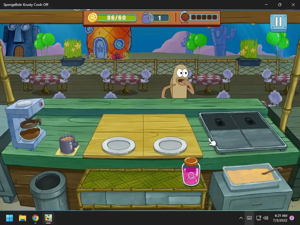Minimize the SpongeBob Krusty Cook-Off window
Image resolution: width=300 pixels, height=225 pixels.
pyautogui.click(x=266, y=5)
